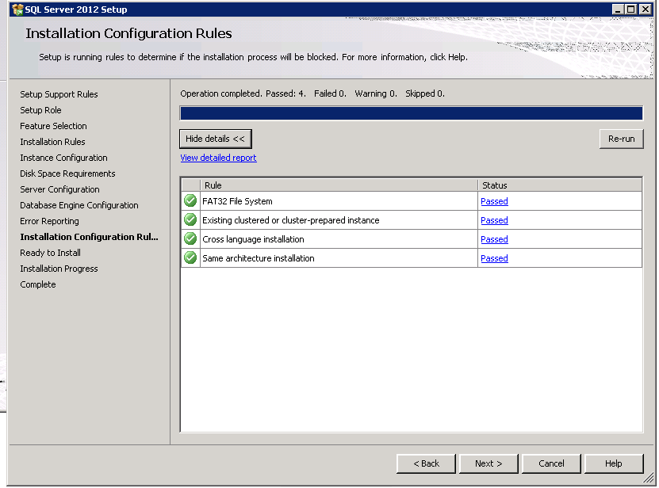Open Passed status for Same architecture installation
659x488 pixels.
point(494,258)
